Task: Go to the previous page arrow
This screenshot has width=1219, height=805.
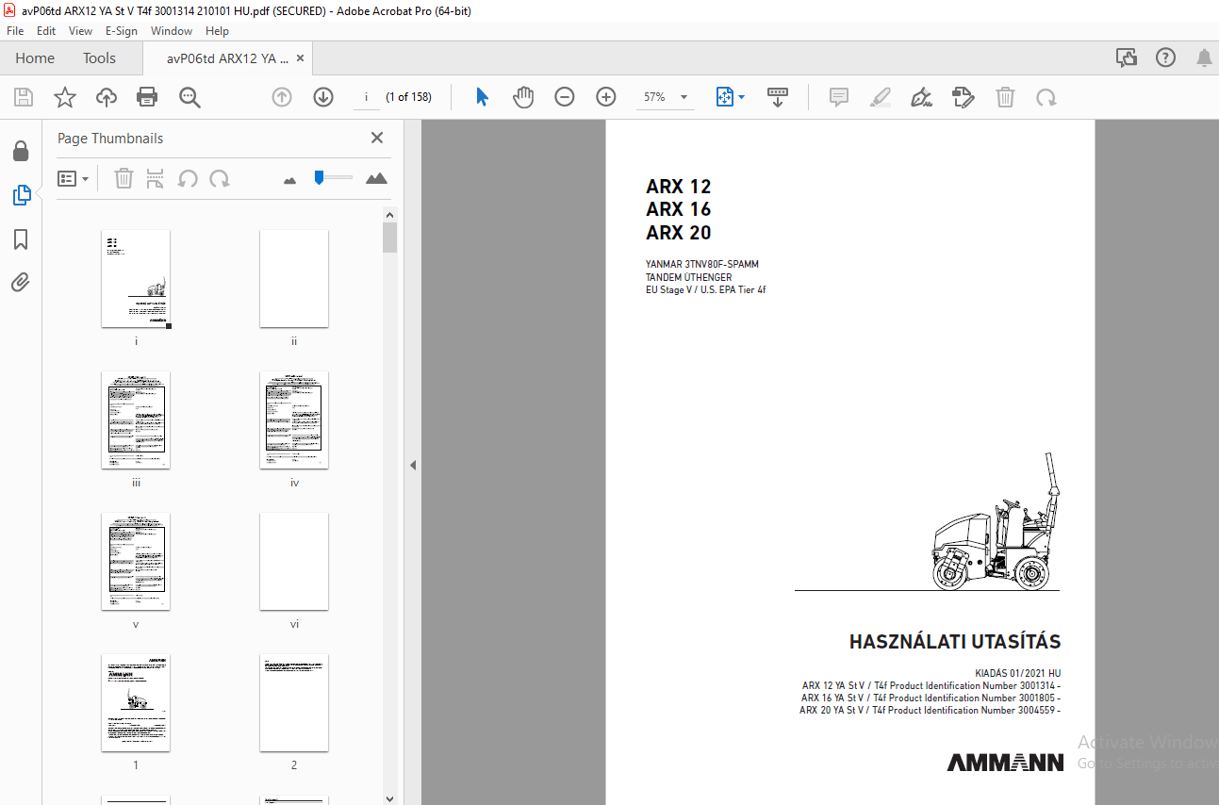Action: (282, 97)
